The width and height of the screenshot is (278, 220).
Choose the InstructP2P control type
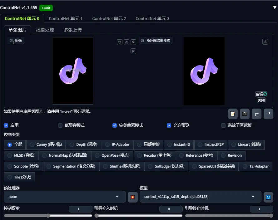point(211,145)
